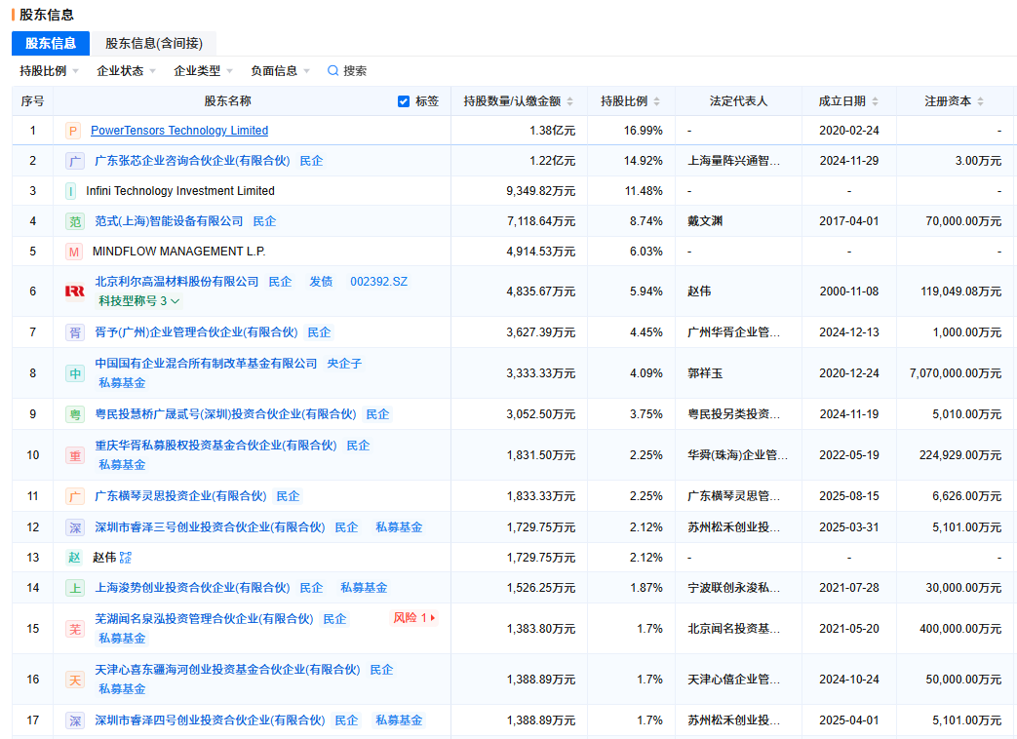1017x739 pixels.
Task: Switch to 股东信息(含间接) tab
Action: (x=154, y=44)
